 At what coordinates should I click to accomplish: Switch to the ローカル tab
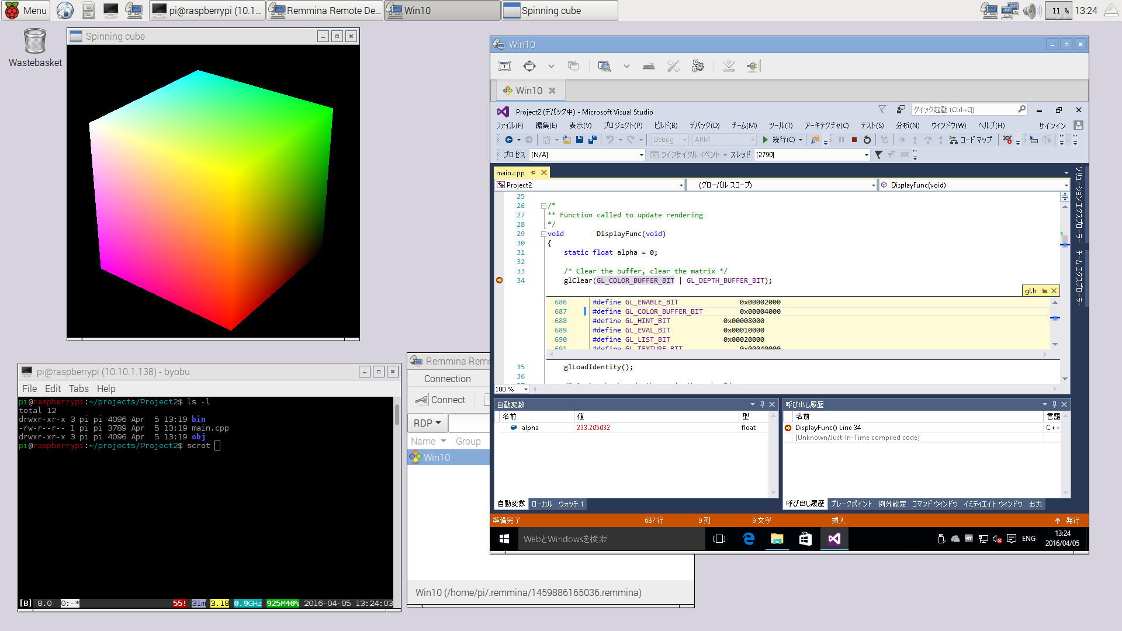click(x=542, y=504)
